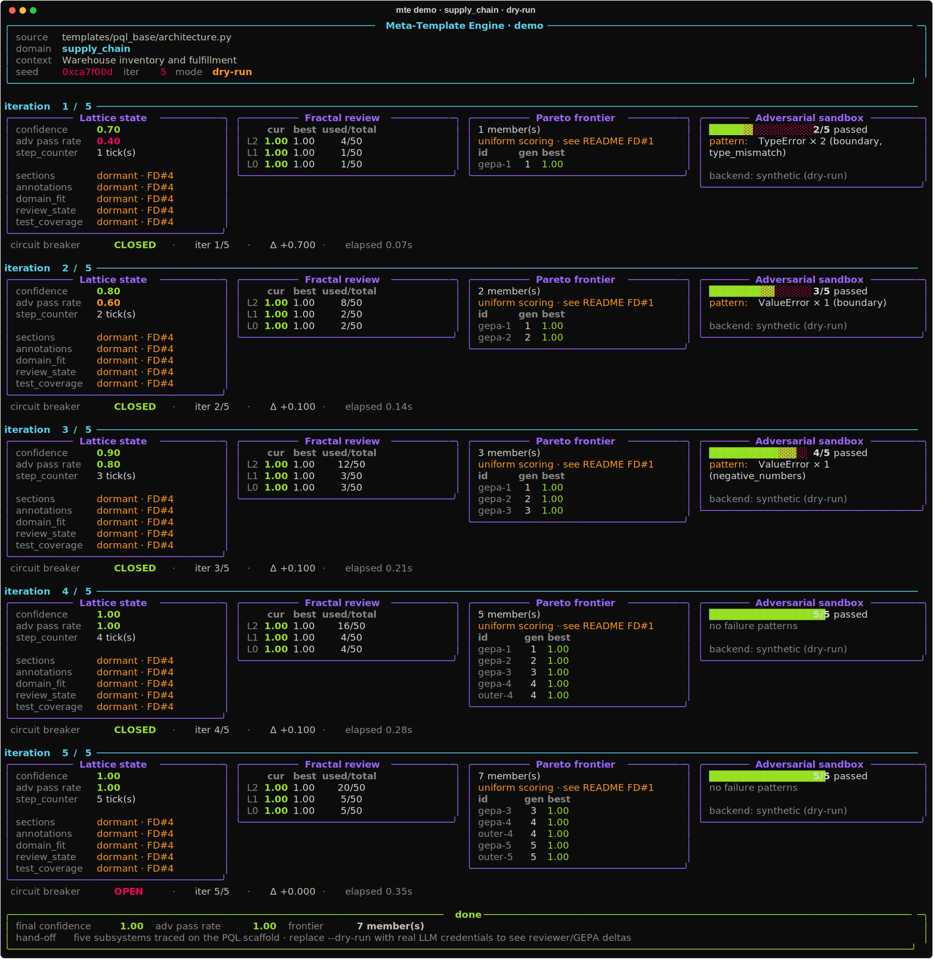Click the source path templates/pql_base/architecture.py

(147, 37)
